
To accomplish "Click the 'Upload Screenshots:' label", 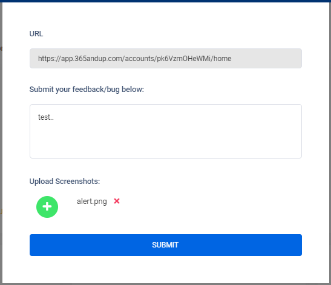I will (65, 182).
